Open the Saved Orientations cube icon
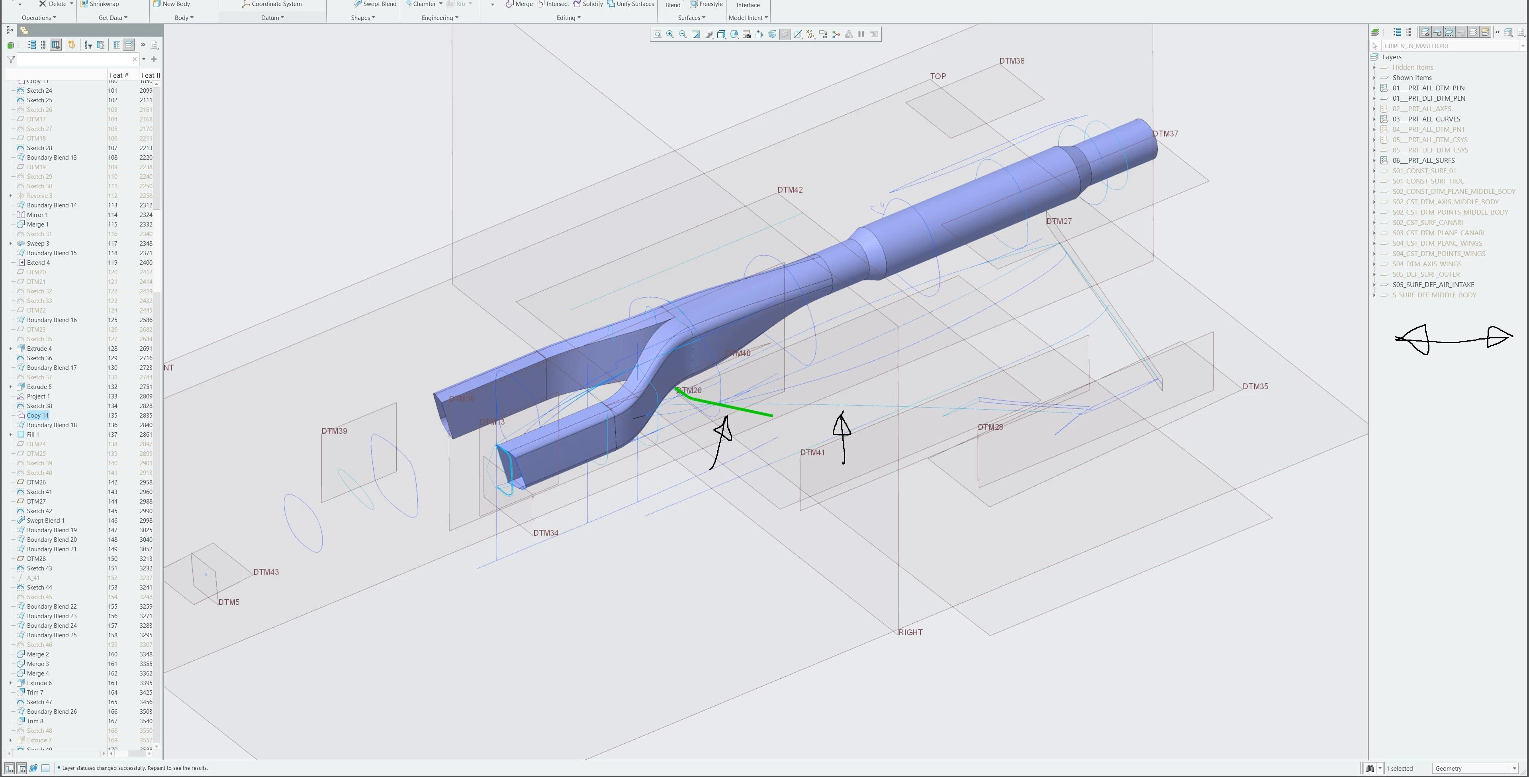 click(x=721, y=34)
